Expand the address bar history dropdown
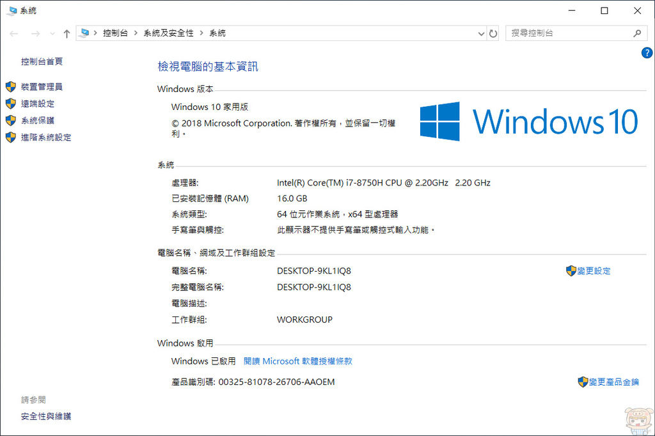Image resolution: width=655 pixels, height=436 pixels. tap(481, 33)
